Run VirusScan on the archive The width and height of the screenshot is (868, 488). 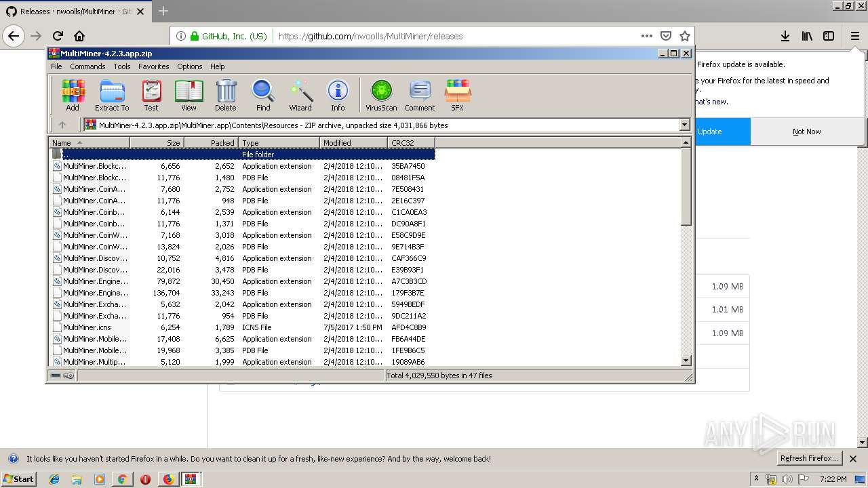pyautogui.click(x=381, y=95)
